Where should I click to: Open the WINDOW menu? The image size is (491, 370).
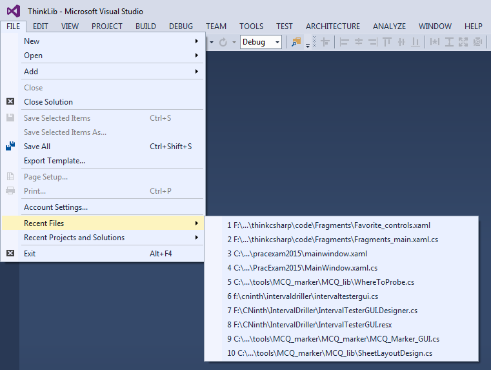click(x=435, y=26)
